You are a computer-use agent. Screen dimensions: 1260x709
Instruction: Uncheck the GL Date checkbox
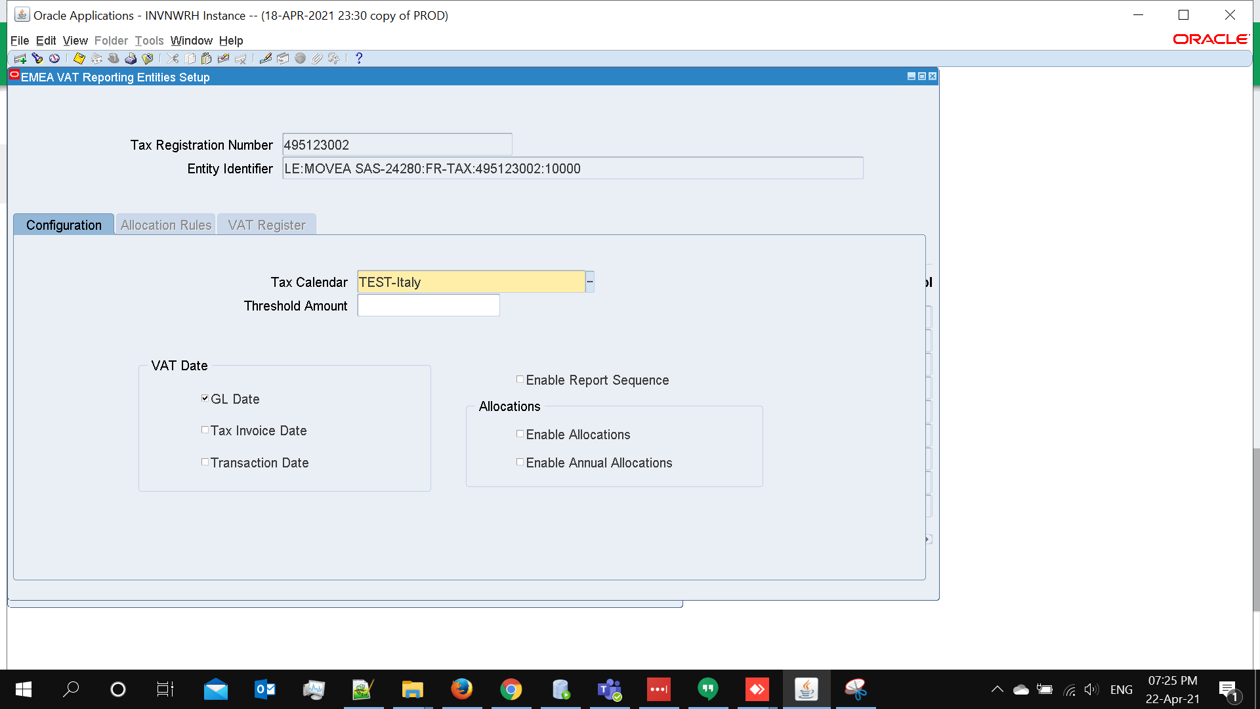tap(205, 398)
